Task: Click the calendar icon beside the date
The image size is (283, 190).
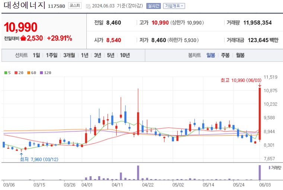Action: click(88, 6)
